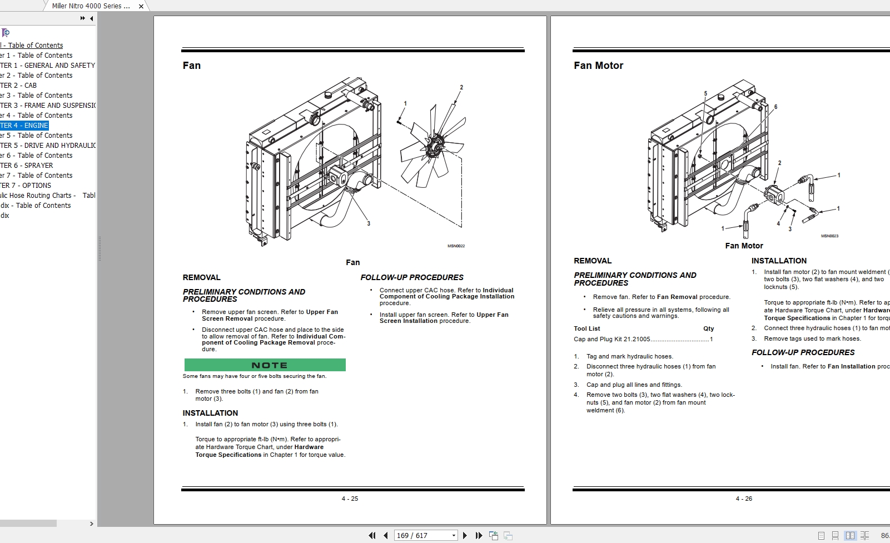Jump to the last page 617
Screen dimensions: 890x543
[x=479, y=535]
